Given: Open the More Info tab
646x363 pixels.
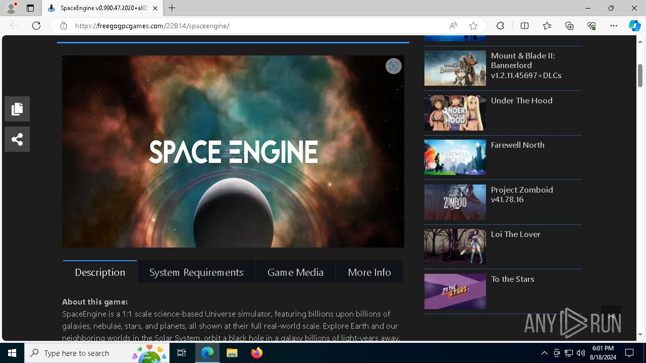Looking at the screenshot, I should click(369, 272).
